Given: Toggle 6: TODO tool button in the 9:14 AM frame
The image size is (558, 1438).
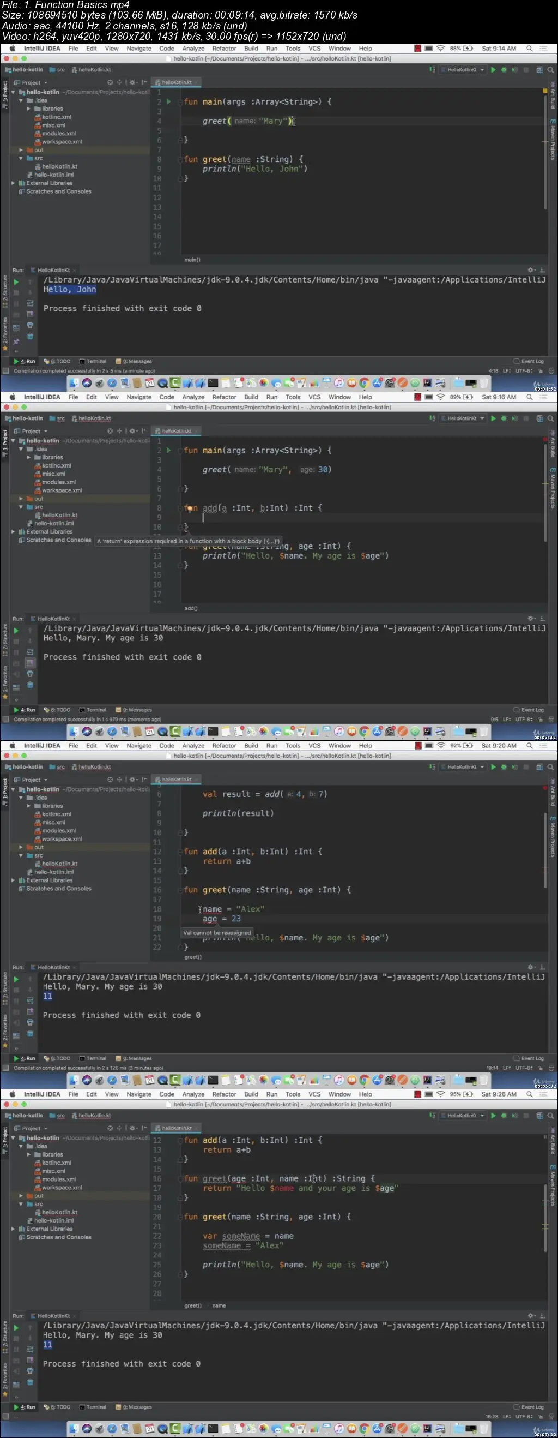Looking at the screenshot, I should tap(57, 361).
